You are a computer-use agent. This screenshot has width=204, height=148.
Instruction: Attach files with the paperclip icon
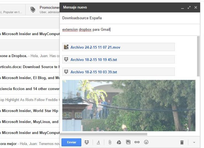(110, 142)
